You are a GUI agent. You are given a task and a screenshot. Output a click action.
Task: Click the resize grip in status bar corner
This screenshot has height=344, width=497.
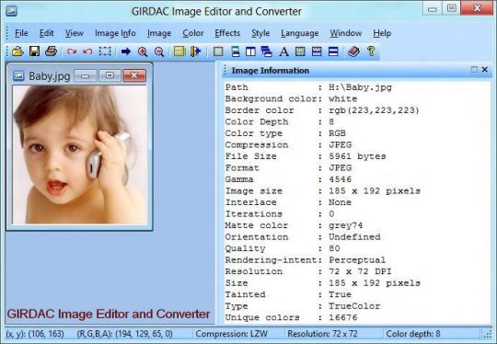tap(488, 334)
